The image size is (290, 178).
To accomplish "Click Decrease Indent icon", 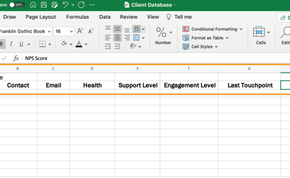I will click(108, 46).
